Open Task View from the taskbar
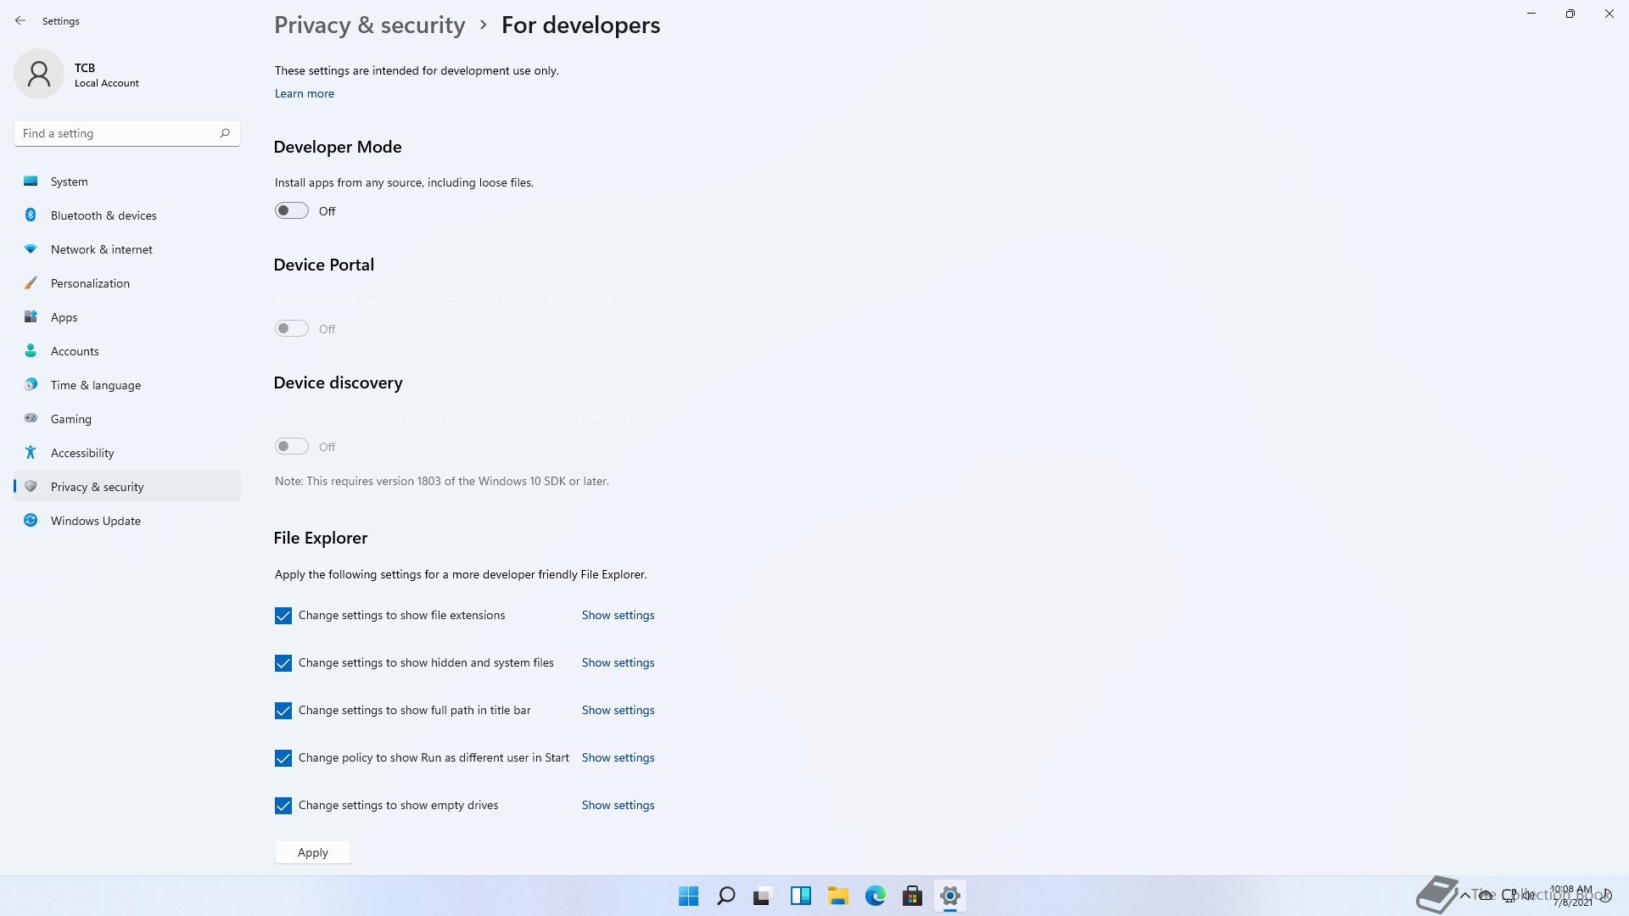The width and height of the screenshot is (1629, 916). pos(764,896)
